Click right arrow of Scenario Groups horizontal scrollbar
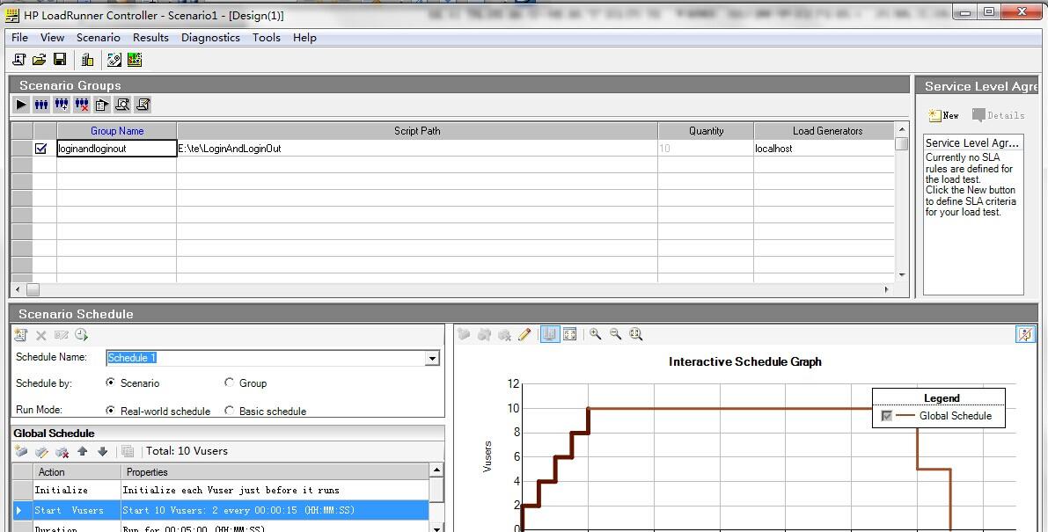 886,289
